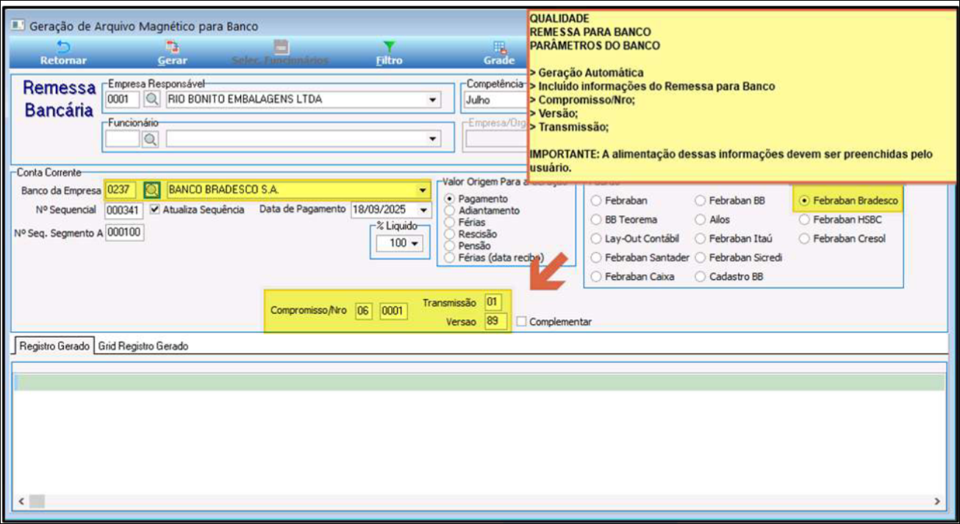Enable the Complementar checkbox
The width and height of the screenshot is (960, 524).
[x=521, y=322]
